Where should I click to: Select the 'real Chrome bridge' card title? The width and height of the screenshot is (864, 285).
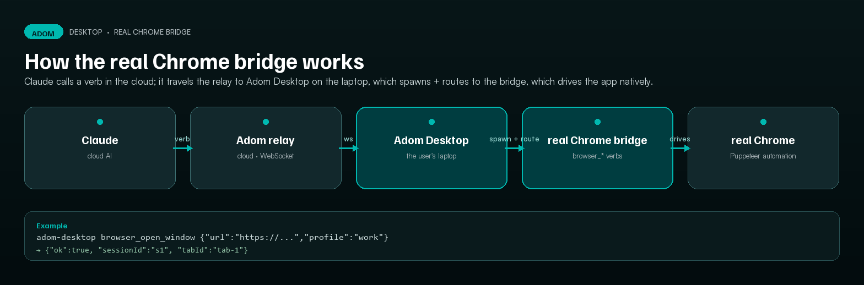(597, 141)
